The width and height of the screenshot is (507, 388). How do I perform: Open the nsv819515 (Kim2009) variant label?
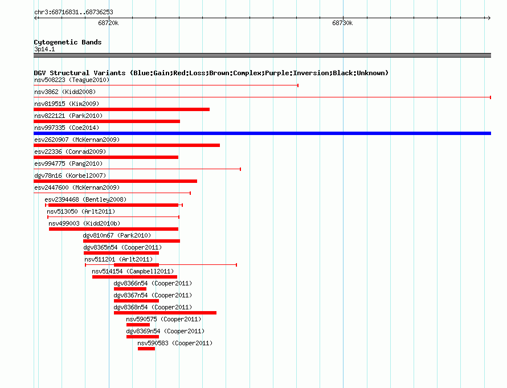point(67,104)
